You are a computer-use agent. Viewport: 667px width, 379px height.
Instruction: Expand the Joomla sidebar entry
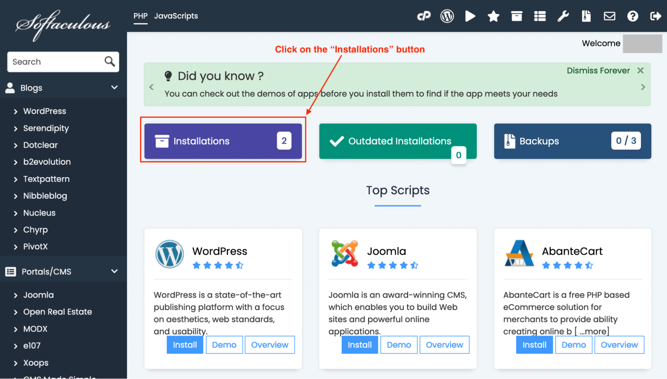(38, 295)
